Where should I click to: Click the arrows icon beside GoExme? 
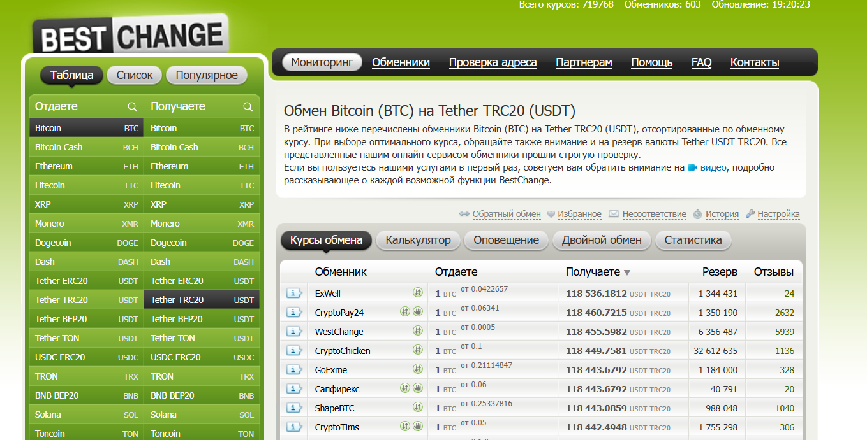click(417, 369)
